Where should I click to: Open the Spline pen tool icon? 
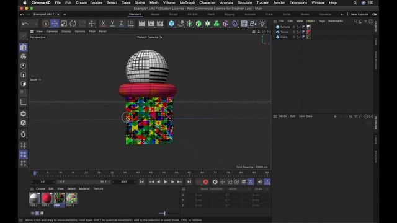pyautogui.click(x=181, y=24)
